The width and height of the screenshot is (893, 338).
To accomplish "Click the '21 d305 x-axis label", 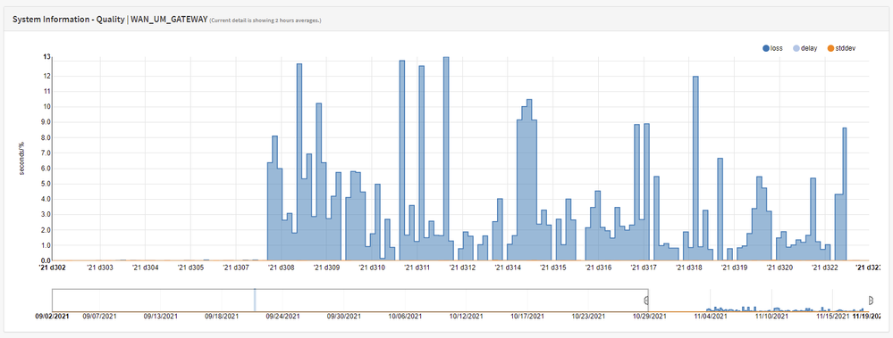I will [x=190, y=267].
